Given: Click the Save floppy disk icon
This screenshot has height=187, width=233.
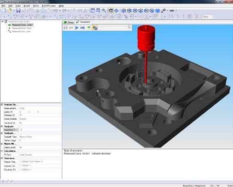Looking at the screenshot, I should point(18,11).
